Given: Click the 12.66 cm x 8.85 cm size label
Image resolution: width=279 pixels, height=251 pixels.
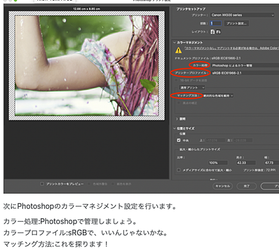Looking at the screenshot, I should pos(87,9).
